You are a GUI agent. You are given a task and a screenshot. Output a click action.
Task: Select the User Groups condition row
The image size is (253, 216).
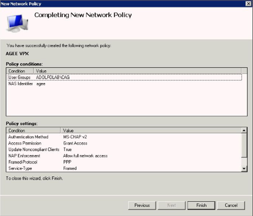tap(125, 77)
